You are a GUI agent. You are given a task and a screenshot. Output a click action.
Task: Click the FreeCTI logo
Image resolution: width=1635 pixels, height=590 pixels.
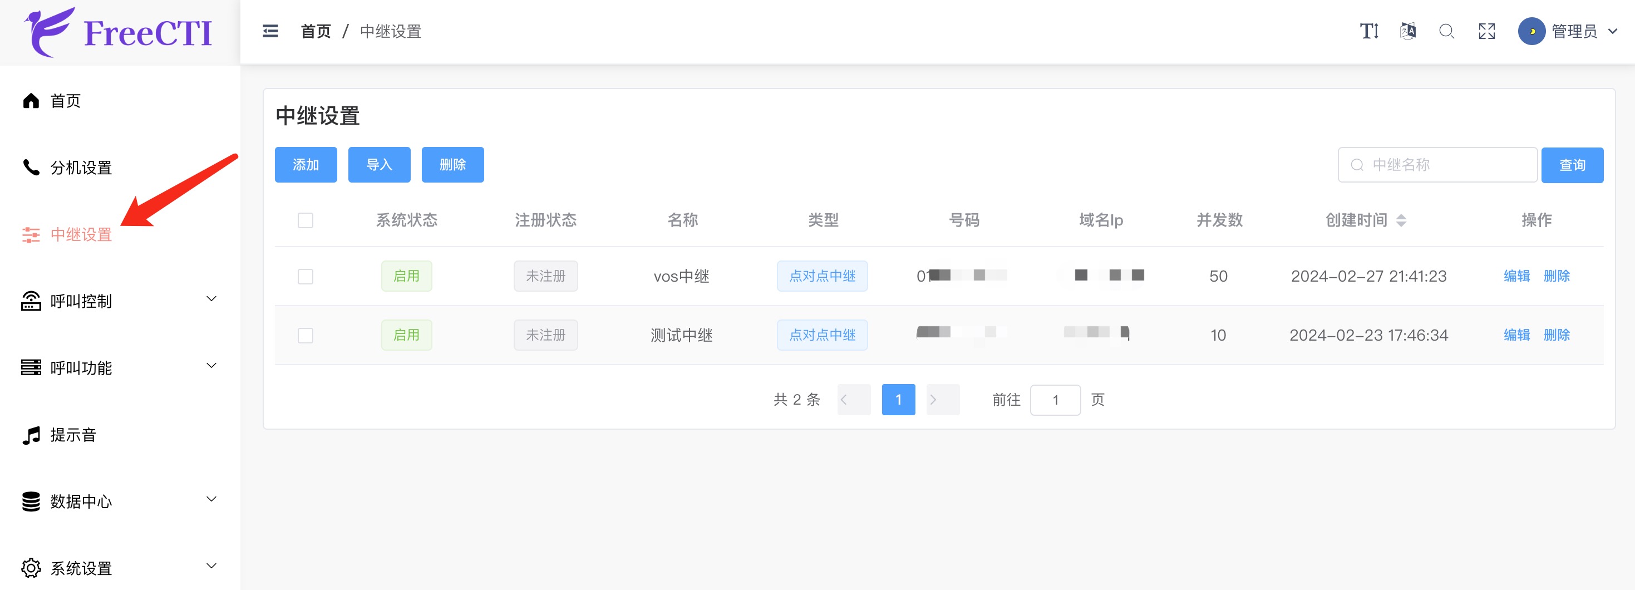pos(117,32)
